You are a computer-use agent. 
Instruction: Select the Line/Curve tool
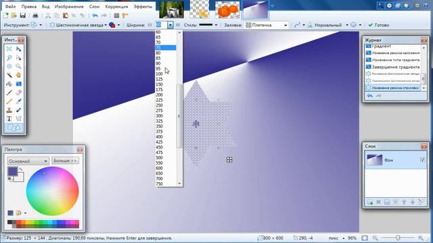coord(18,119)
